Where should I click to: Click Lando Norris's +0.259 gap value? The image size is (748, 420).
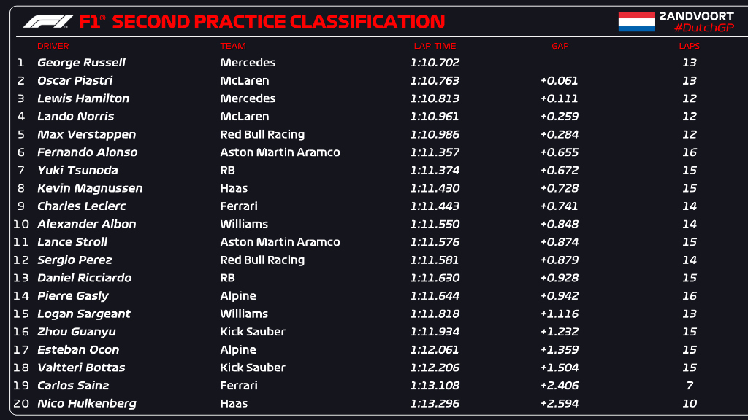coord(559,117)
